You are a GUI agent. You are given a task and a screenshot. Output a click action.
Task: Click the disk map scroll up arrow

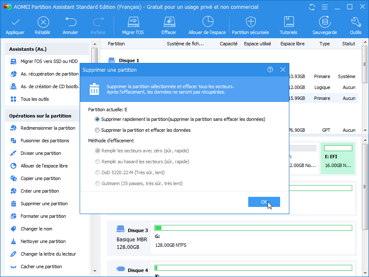click(365, 140)
